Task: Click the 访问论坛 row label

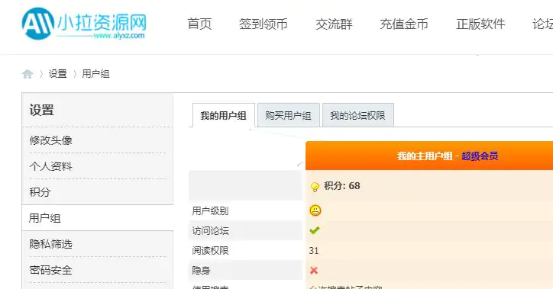Action: click(x=210, y=230)
